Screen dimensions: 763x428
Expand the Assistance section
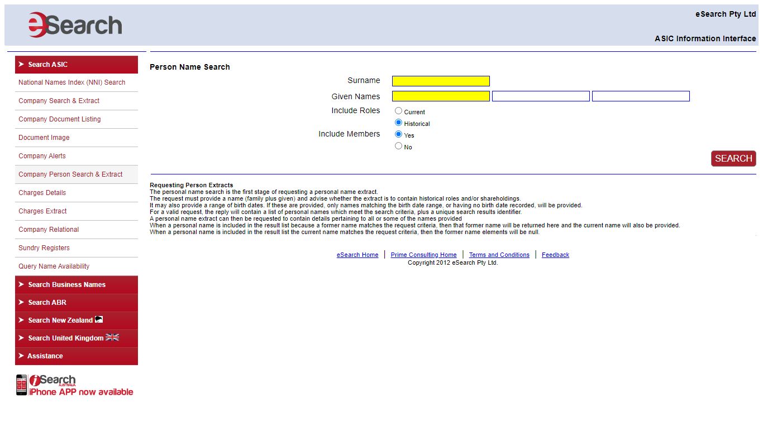77,356
